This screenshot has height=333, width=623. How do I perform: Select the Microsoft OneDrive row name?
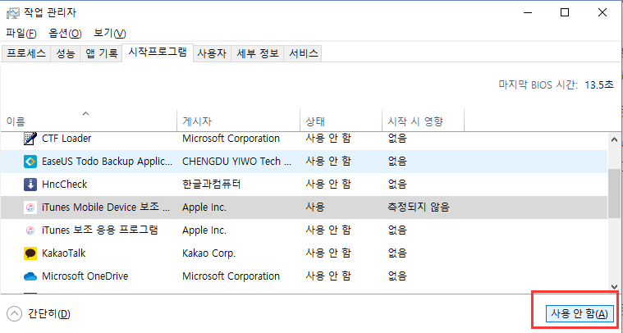tap(85, 276)
